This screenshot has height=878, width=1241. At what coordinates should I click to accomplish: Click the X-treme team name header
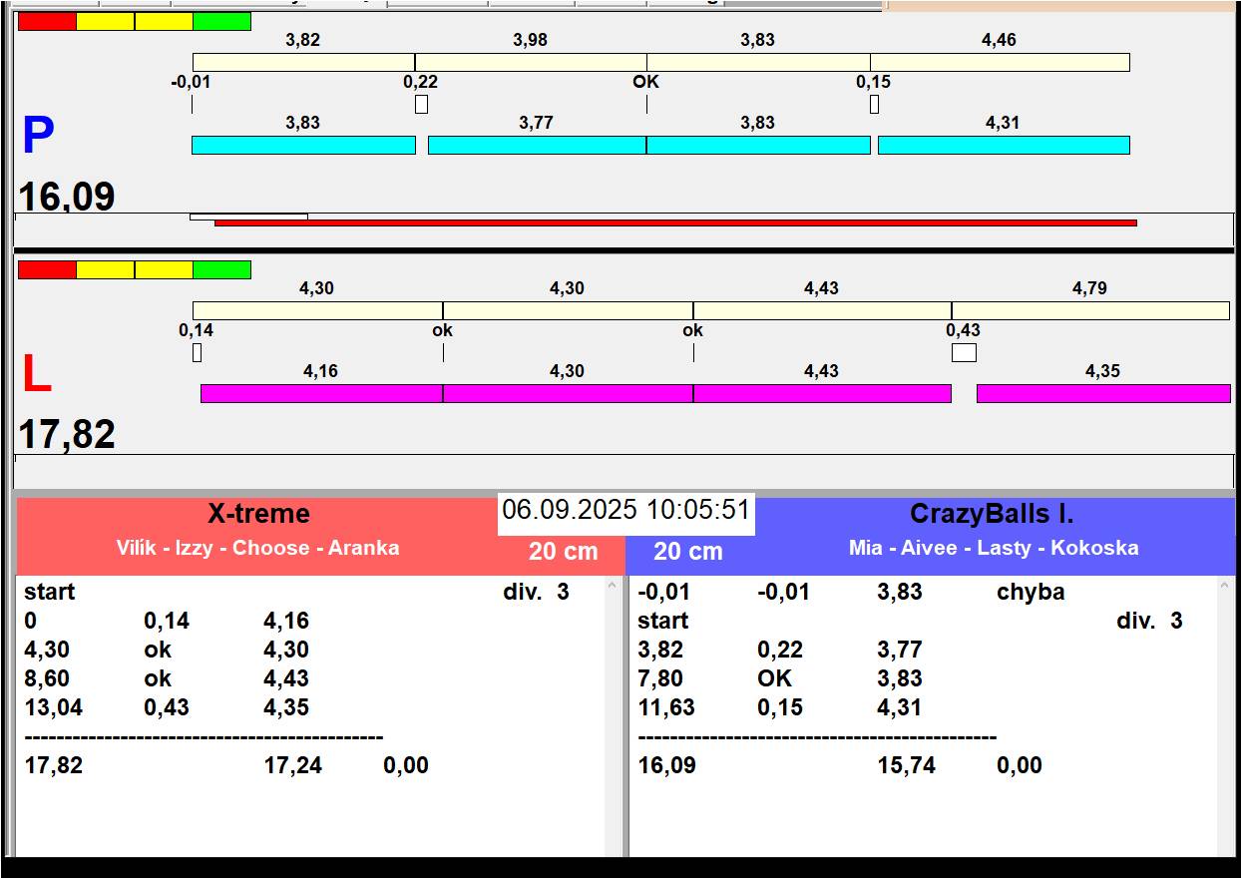coord(258,514)
